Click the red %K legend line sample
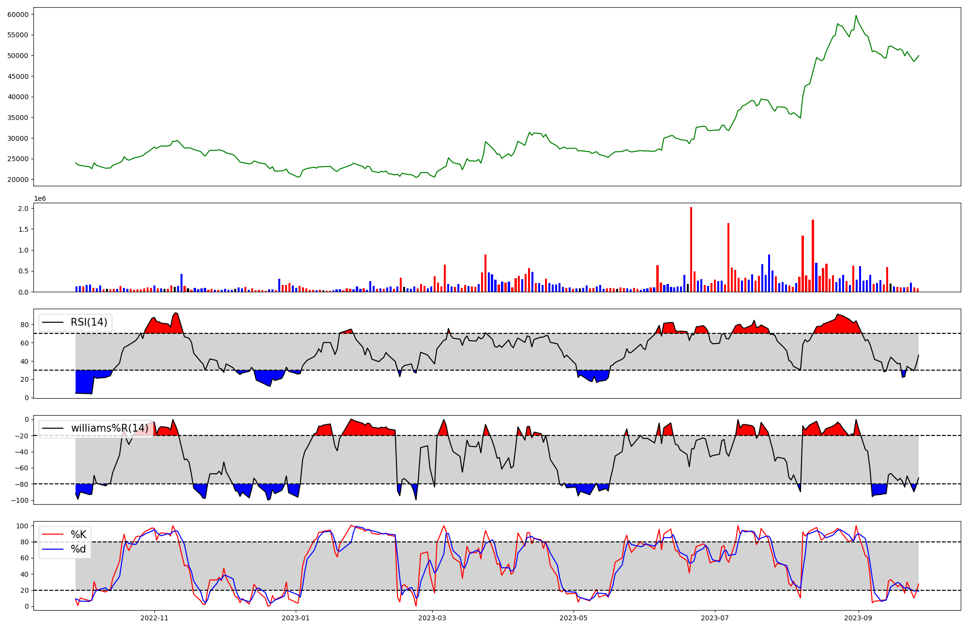 point(53,535)
